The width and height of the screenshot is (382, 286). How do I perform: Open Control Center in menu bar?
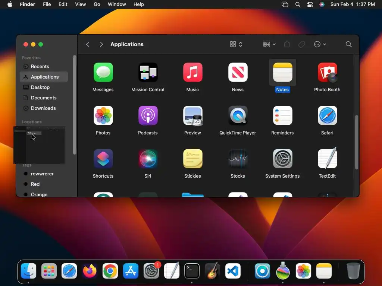pos(310,4)
